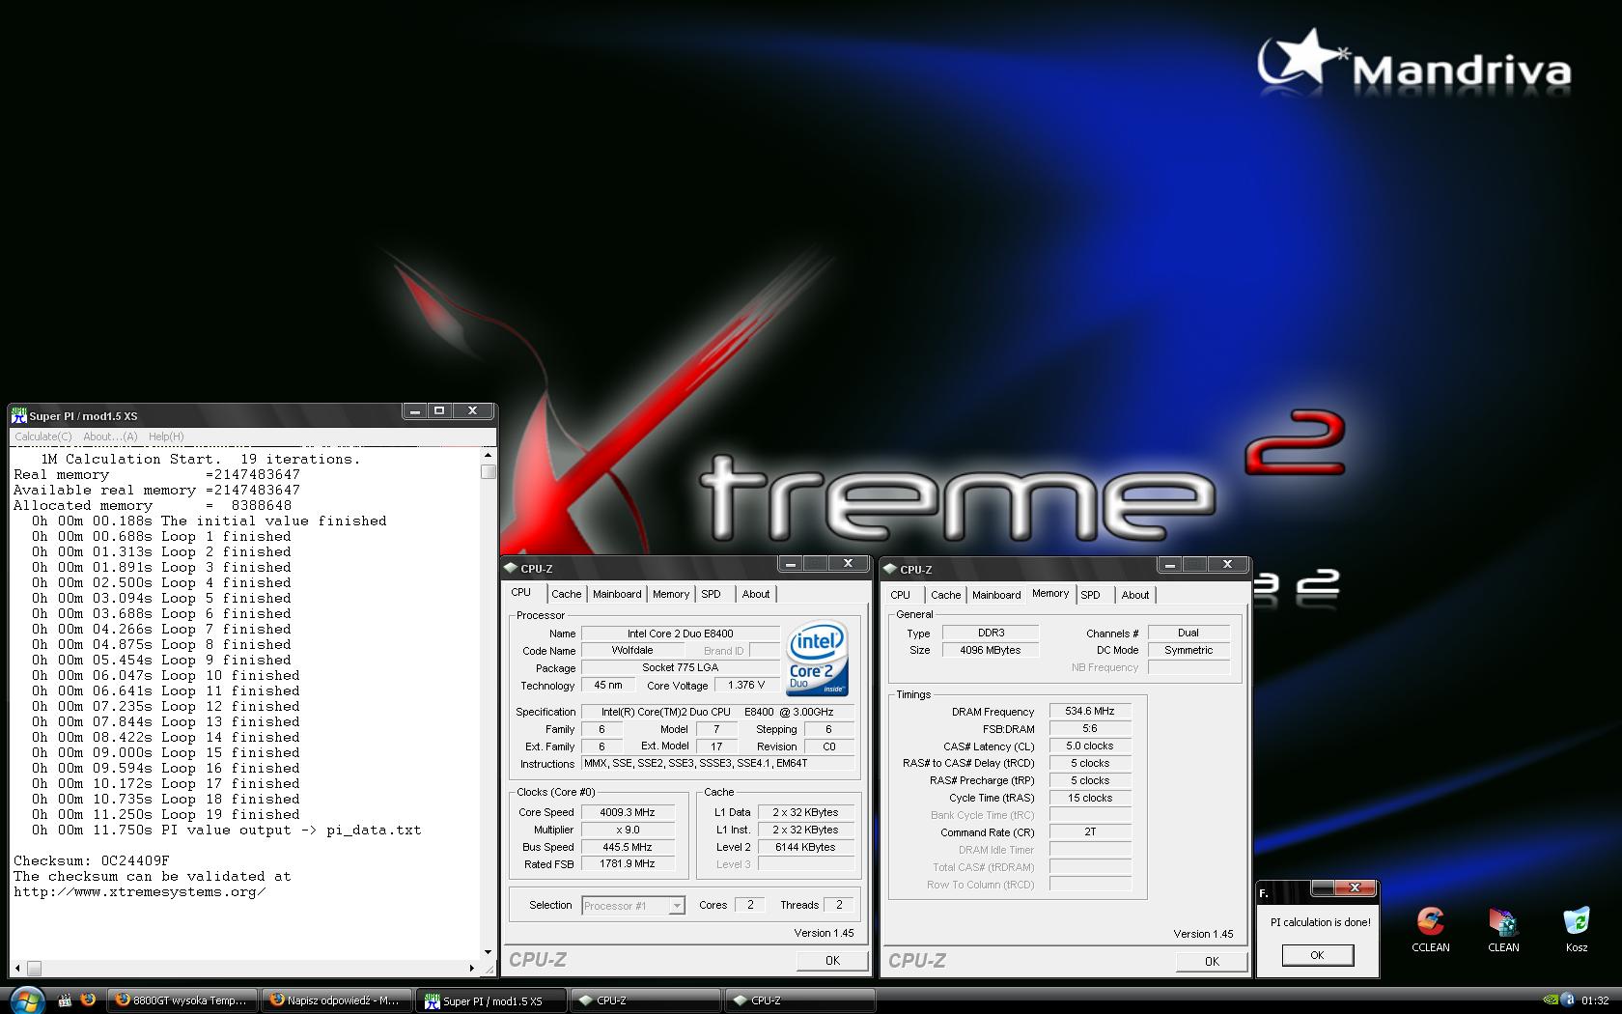Image resolution: width=1622 pixels, height=1014 pixels.
Task: Click the CAS# Latency value 5.0 clocks
Action: [x=1090, y=746]
